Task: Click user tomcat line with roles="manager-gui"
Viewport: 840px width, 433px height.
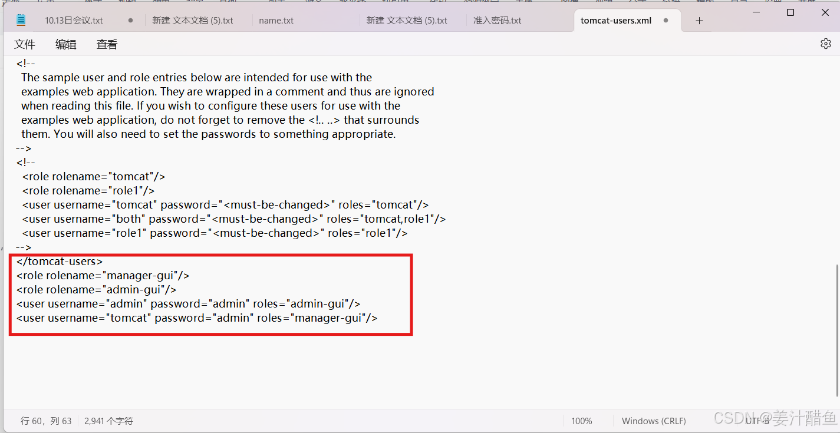Action: coord(197,318)
